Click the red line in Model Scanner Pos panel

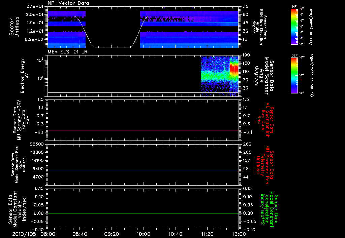(143, 171)
